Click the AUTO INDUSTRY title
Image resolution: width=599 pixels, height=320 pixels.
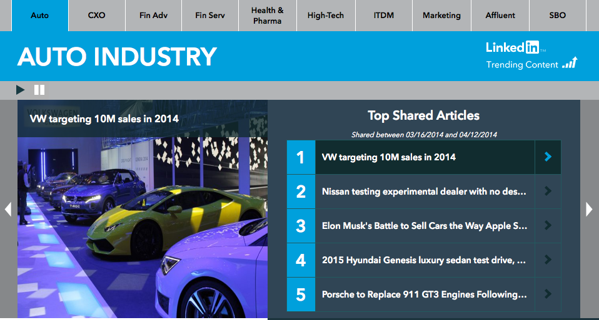[x=118, y=57]
